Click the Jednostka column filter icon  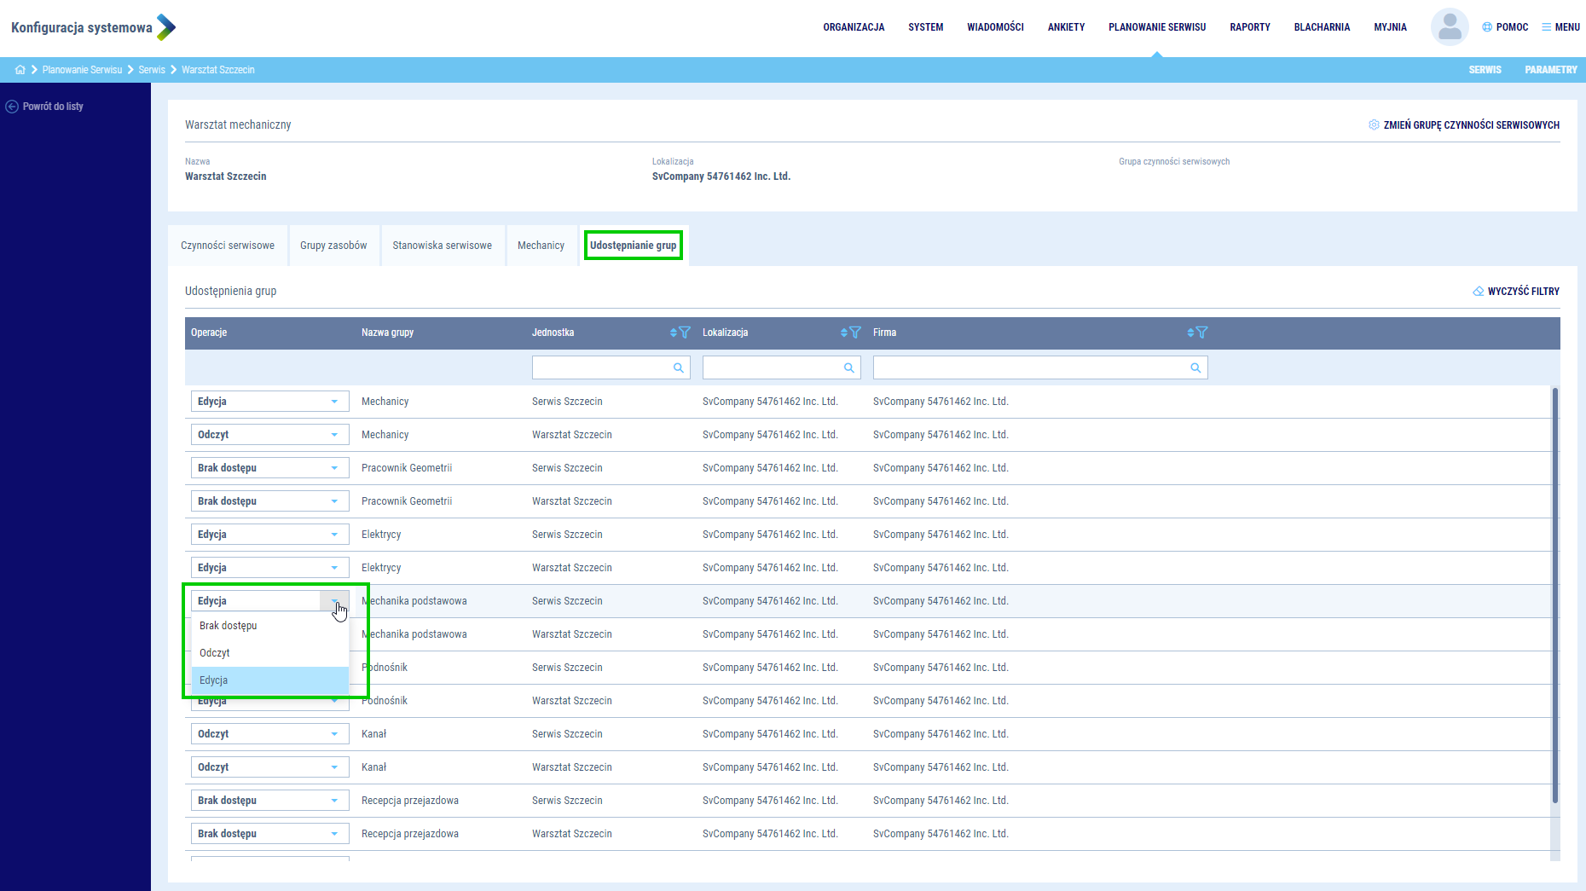(x=685, y=333)
